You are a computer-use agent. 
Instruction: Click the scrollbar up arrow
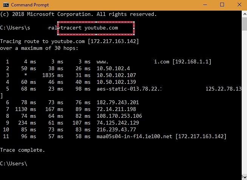point(244,13)
